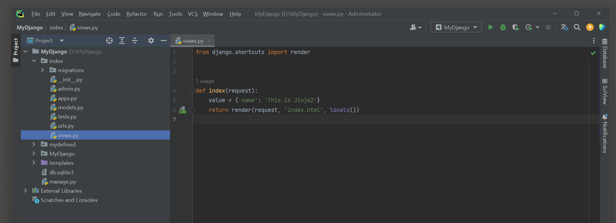The width and height of the screenshot is (616, 223).
Task: Select db.sqlite3 in project tree
Action: 61,172
